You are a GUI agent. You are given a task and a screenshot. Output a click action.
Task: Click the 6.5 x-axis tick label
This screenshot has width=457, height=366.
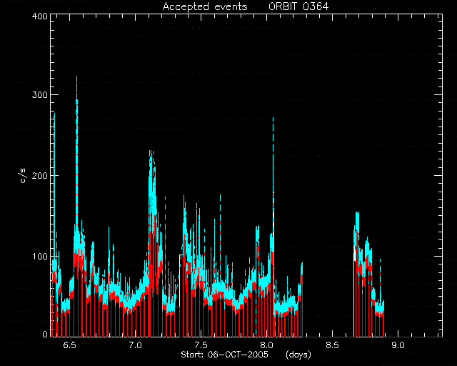click(69, 345)
